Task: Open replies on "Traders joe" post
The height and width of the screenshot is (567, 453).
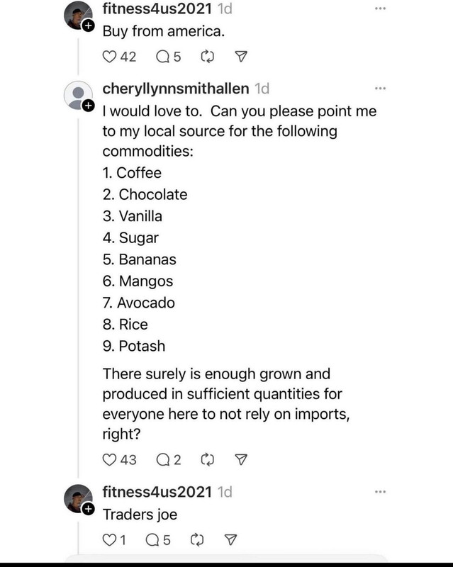Action: (152, 540)
